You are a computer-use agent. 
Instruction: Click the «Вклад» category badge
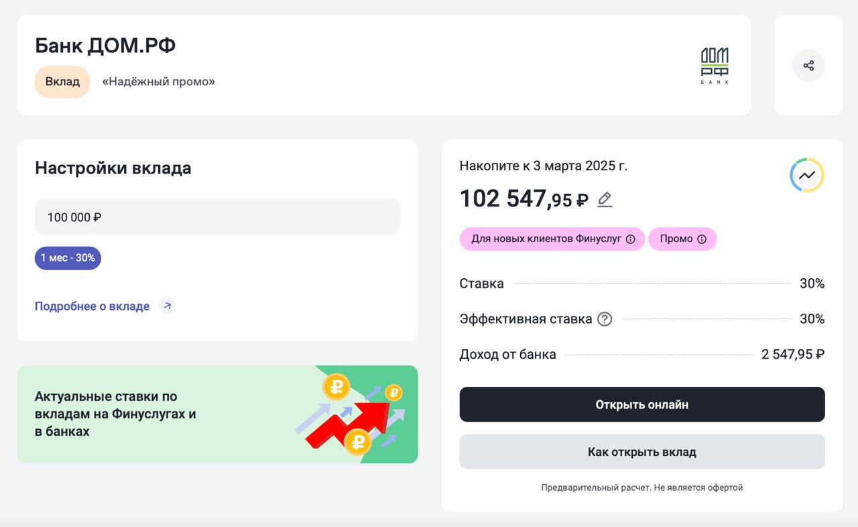[x=62, y=82]
